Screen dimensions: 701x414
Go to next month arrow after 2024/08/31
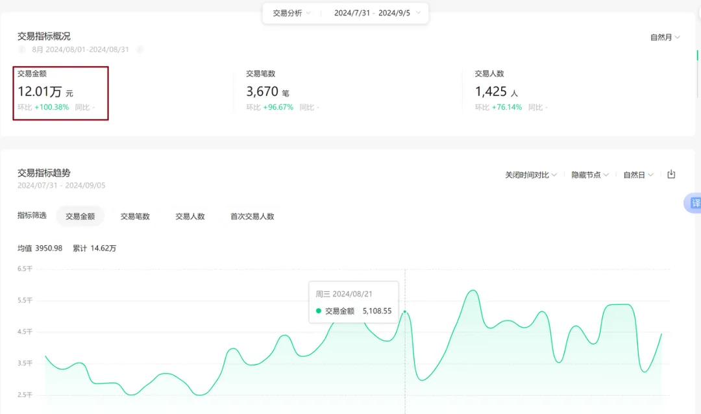pyautogui.click(x=140, y=49)
